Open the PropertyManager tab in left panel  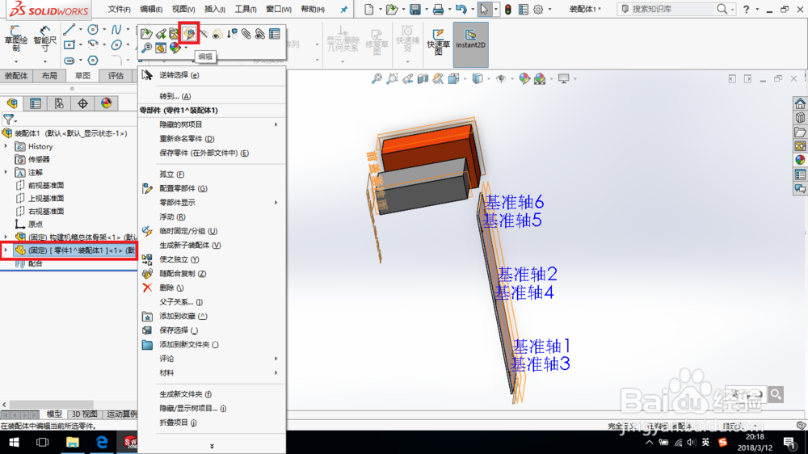(35, 103)
